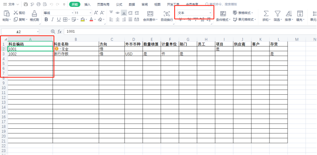
Task: Click the Format Painter (格式刷) icon
Action: pyautogui.click(x=34, y=14)
